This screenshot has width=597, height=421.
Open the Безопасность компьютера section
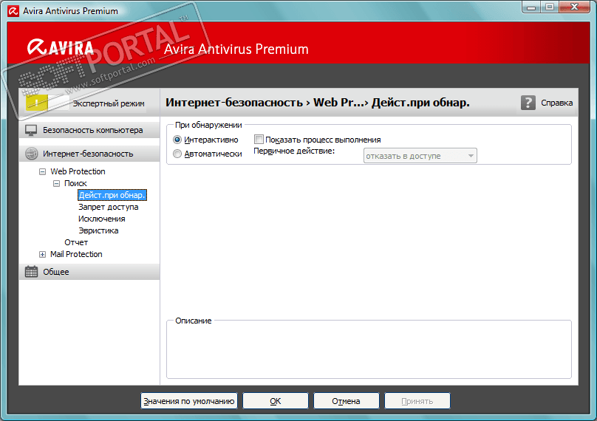[89, 130]
